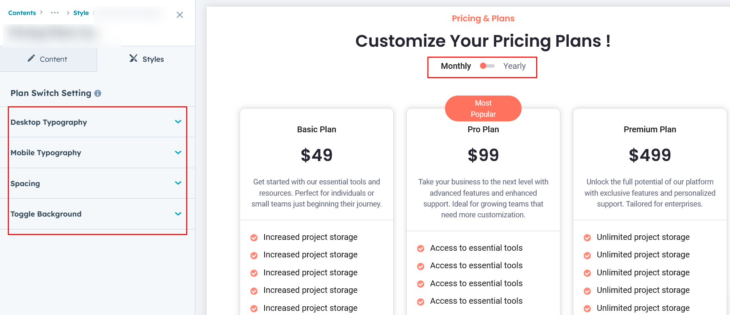This screenshot has width=730, height=315.
Task: Click the breadcrumb ellipsis icon
Action: pyautogui.click(x=55, y=13)
